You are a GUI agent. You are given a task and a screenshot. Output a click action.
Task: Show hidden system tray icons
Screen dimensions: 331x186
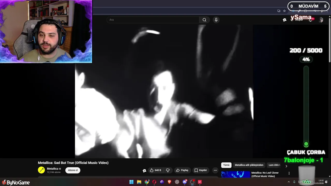point(289,182)
